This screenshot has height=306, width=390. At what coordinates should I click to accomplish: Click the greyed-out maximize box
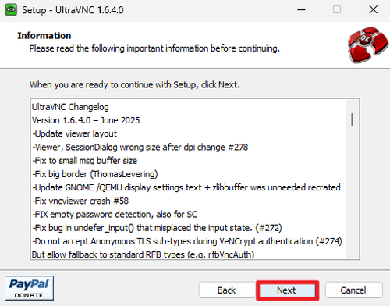(337, 10)
